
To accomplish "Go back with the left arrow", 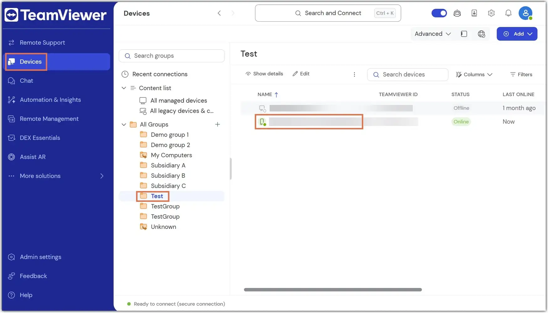I will [219, 13].
